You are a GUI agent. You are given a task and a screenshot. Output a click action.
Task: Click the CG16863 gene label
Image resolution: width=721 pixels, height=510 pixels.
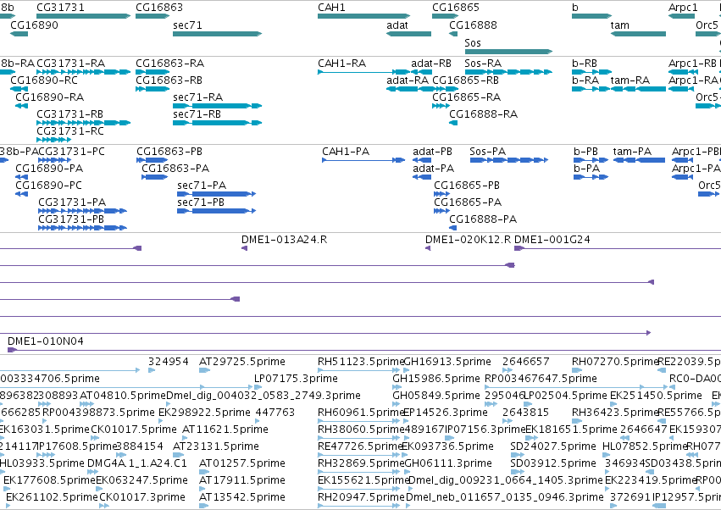click(159, 8)
